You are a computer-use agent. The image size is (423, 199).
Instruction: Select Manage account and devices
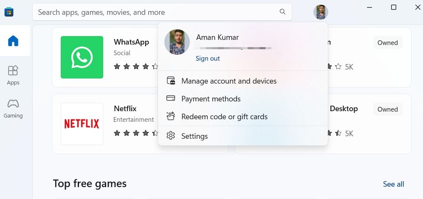coord(243,81)
